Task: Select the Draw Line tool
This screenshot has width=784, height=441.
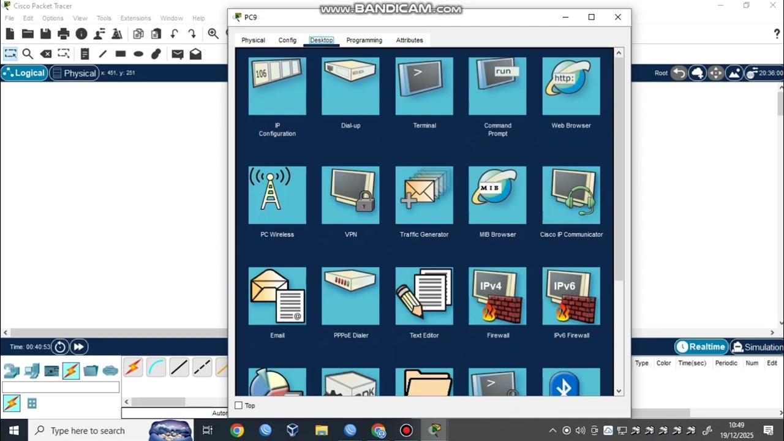Action: 102,54
